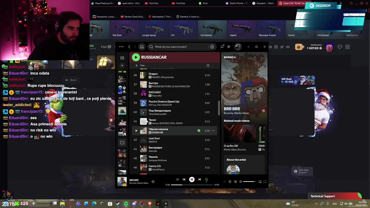Play the RUSSIANCAR playlist
This screenshot has height=208, width=370.
[136, 57]
